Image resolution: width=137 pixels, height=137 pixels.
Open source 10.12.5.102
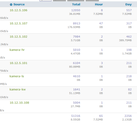pos(18,37)
